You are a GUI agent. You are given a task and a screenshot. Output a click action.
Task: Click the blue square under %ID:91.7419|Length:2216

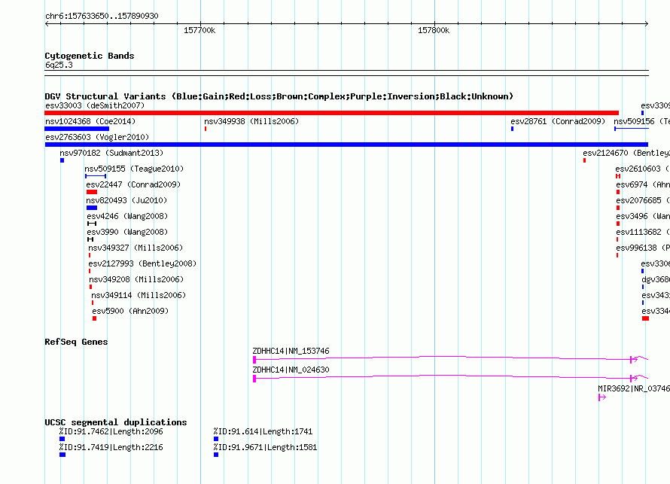pos(62,455)
